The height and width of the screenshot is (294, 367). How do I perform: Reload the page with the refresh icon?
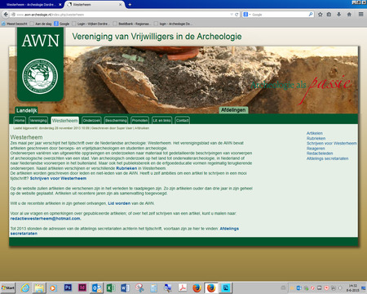point(237,15)
